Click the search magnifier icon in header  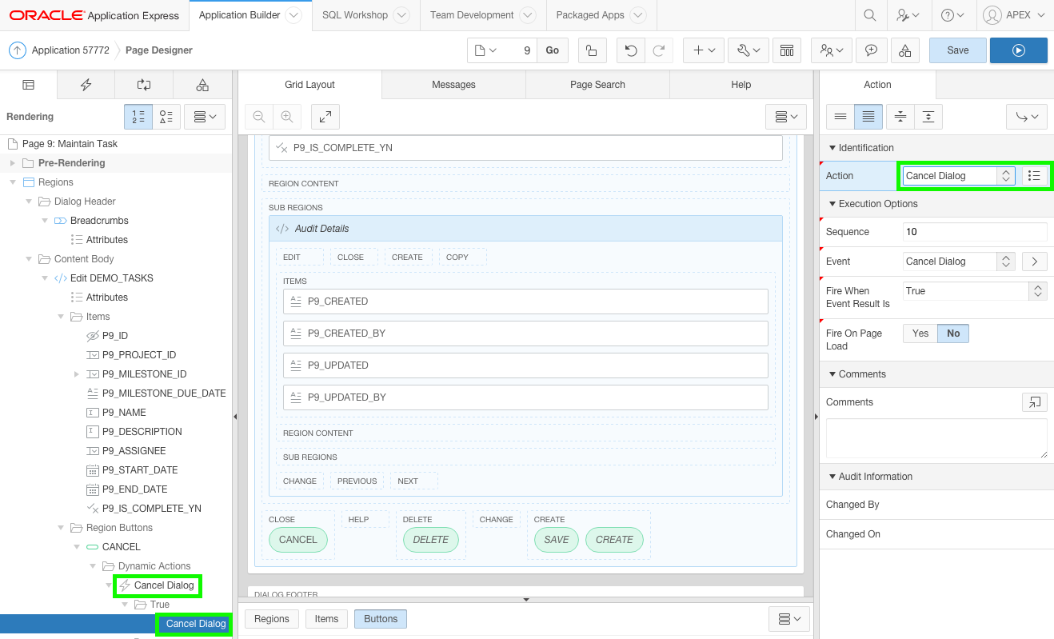point(869,15)
